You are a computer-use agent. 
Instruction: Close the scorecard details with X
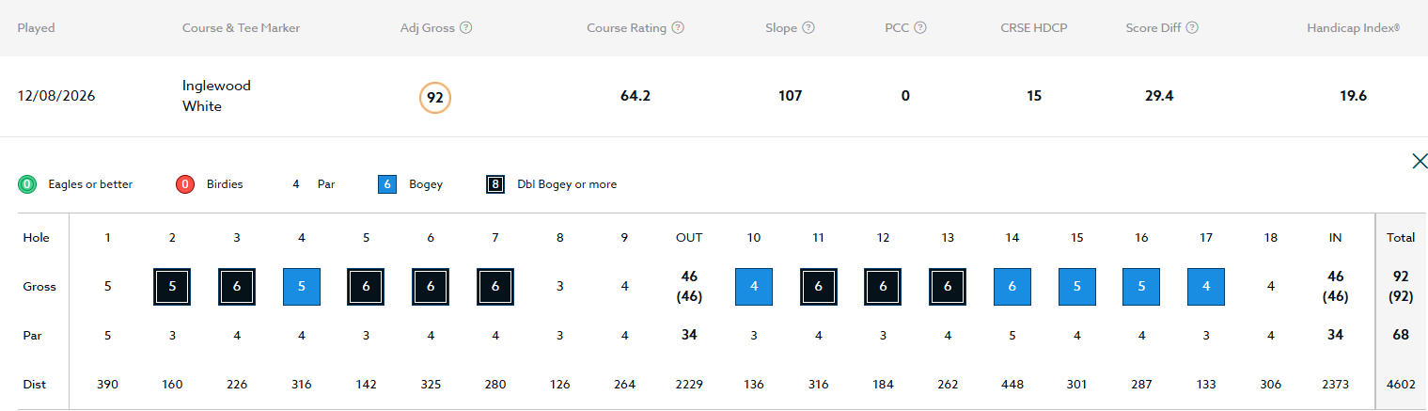tap(1420, 161)
